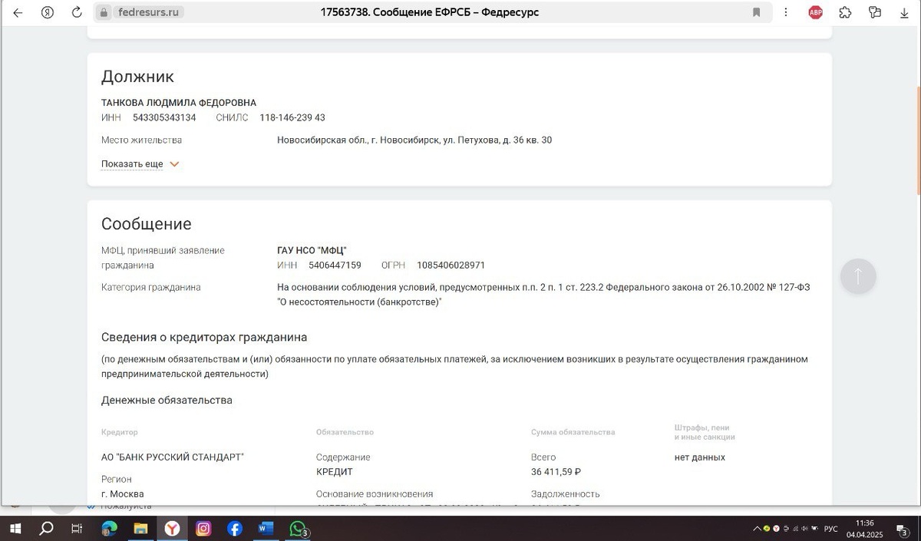Click the МФЦ ИНН value 5406447159

tap(335, 266)
